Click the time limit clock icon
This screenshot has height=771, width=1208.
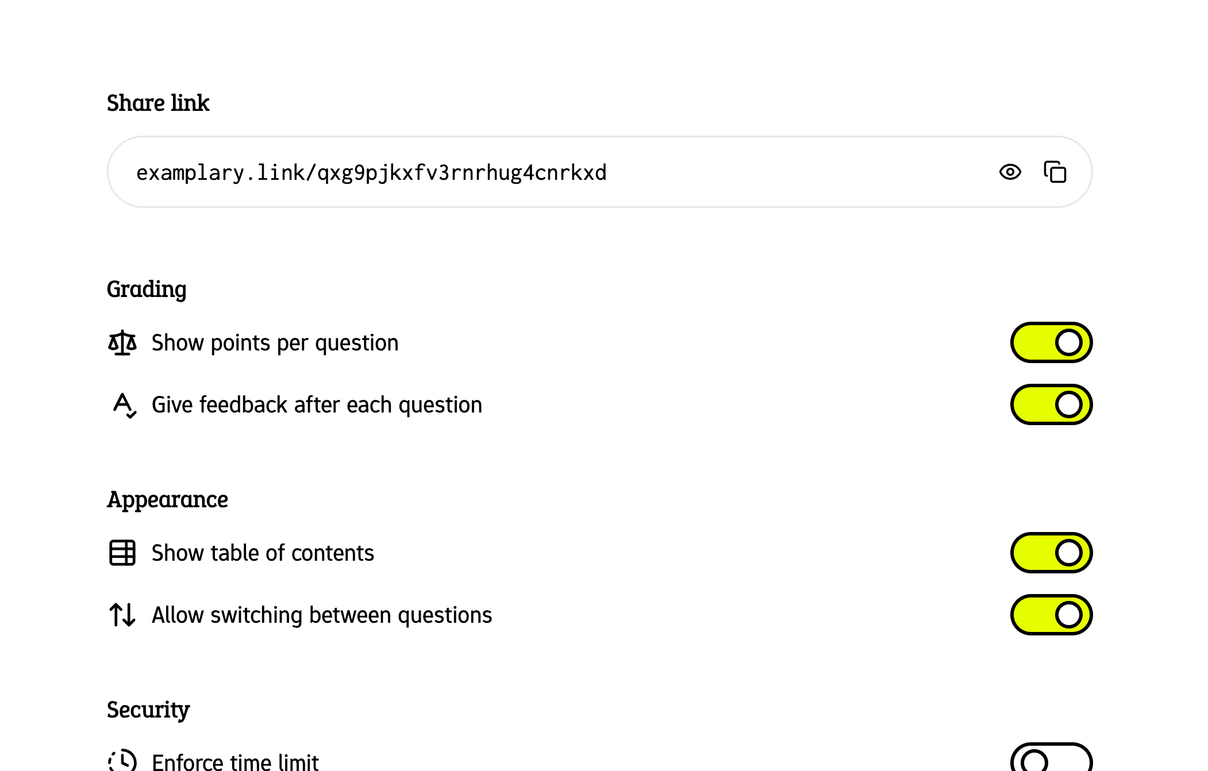[122, 760]
